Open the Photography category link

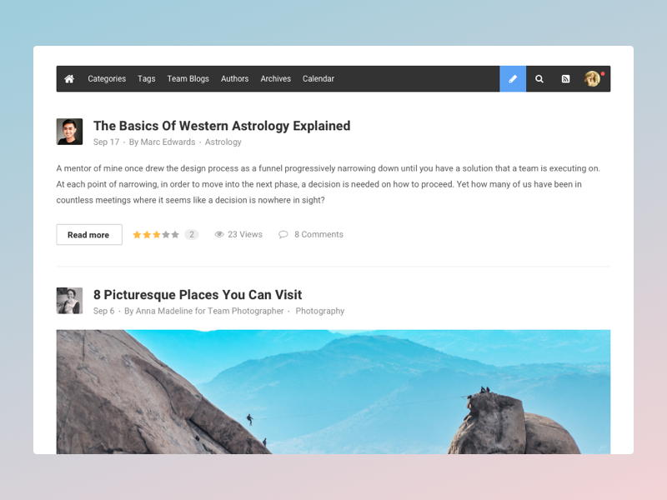320,311
